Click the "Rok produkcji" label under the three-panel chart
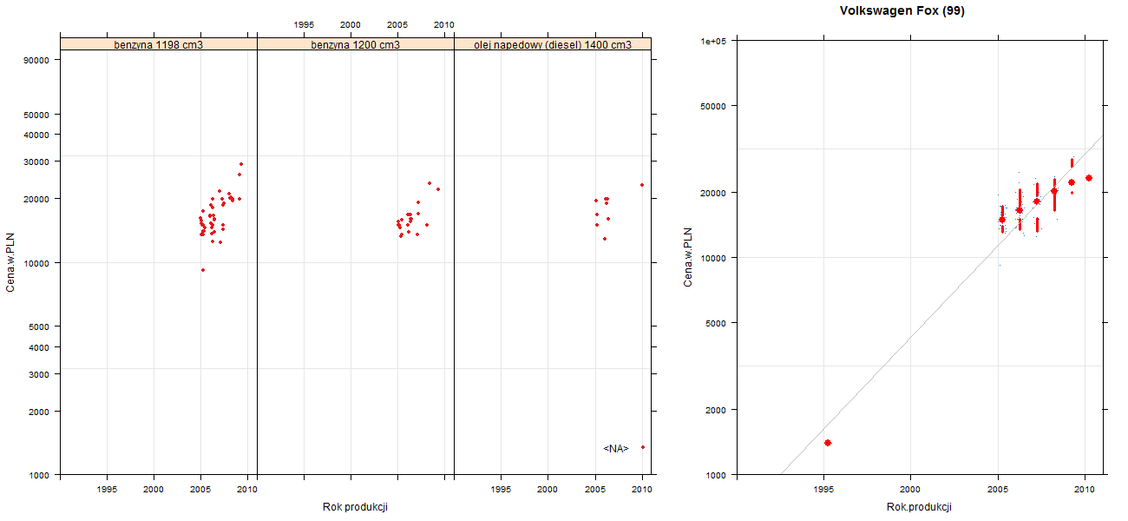Image resolution: width=1128 pixels, height=521 pixels. point(355,506)
